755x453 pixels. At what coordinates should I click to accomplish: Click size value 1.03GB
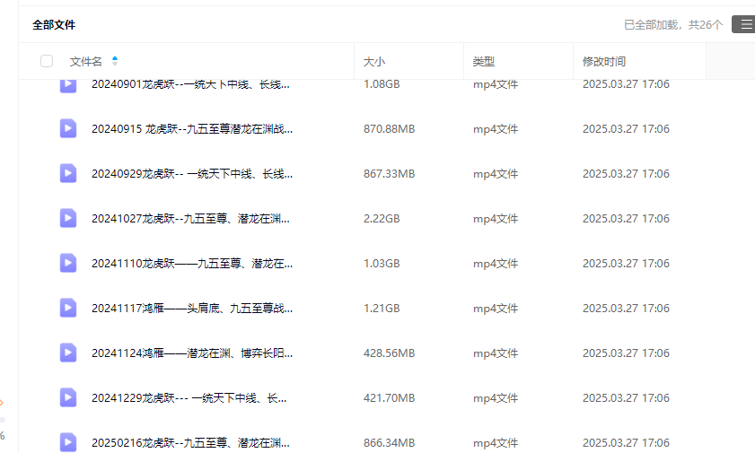click(x=382, y=264)
